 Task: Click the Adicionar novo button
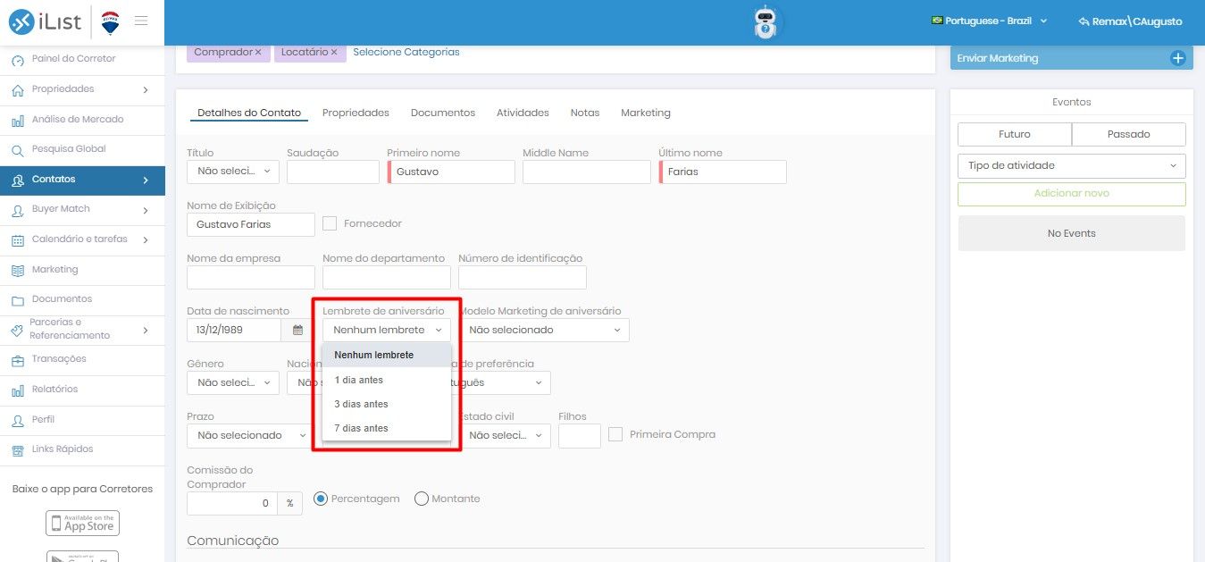click(1071, 194)
